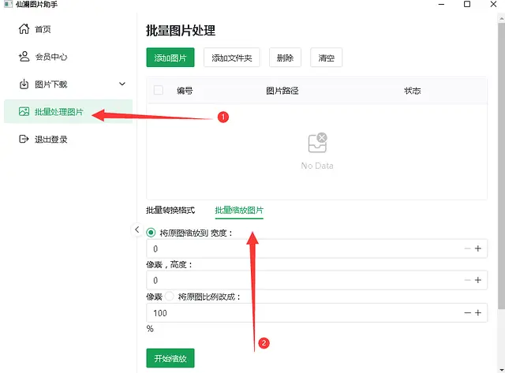The width and height of the screenshot is (505, 373).
Task: Increase the percentage value with the plus
Action: 478,312
